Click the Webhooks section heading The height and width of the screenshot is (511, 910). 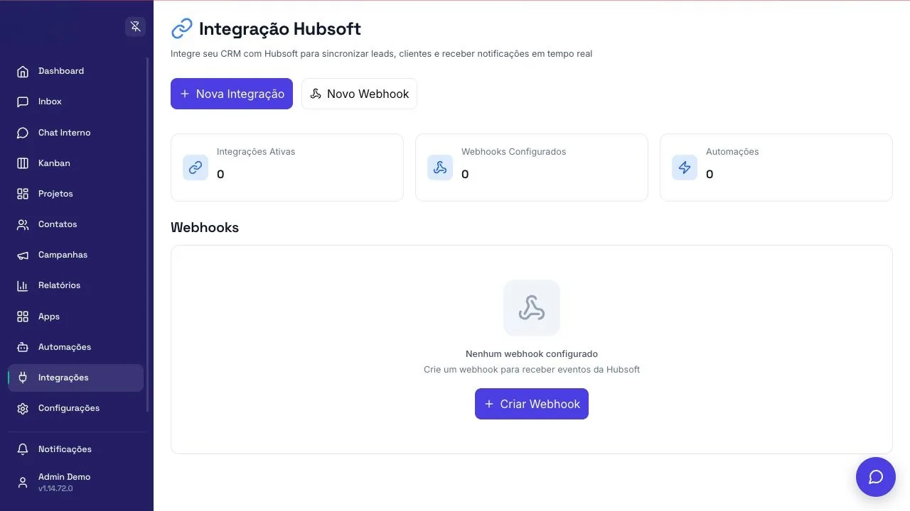pyautogui.click(x=205, y=228)
